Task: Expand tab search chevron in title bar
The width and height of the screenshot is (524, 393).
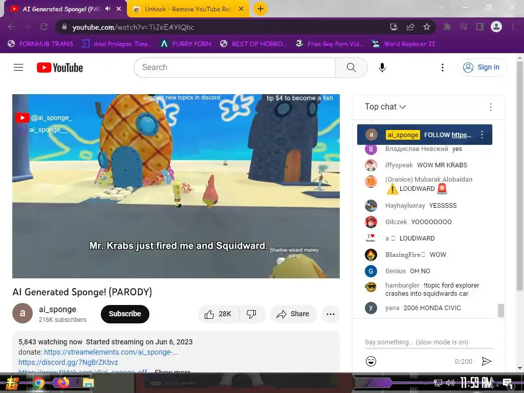Action: coord(442,7)
